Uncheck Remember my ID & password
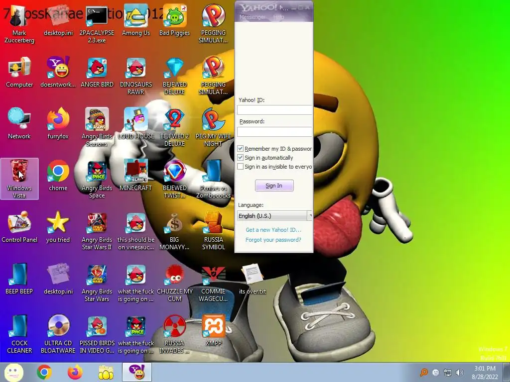The image size is (510, 382). point(241,148)
